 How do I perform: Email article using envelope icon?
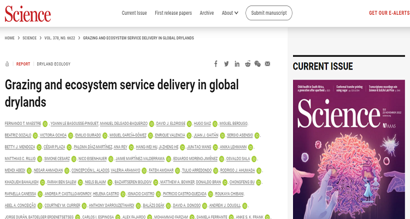pyautogui.click(x=267, y=64)
